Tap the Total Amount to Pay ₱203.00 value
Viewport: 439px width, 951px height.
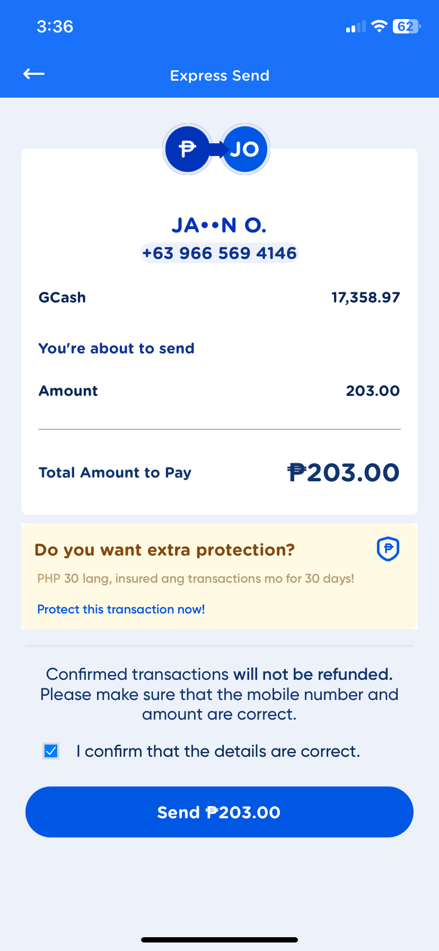(344, 472)
